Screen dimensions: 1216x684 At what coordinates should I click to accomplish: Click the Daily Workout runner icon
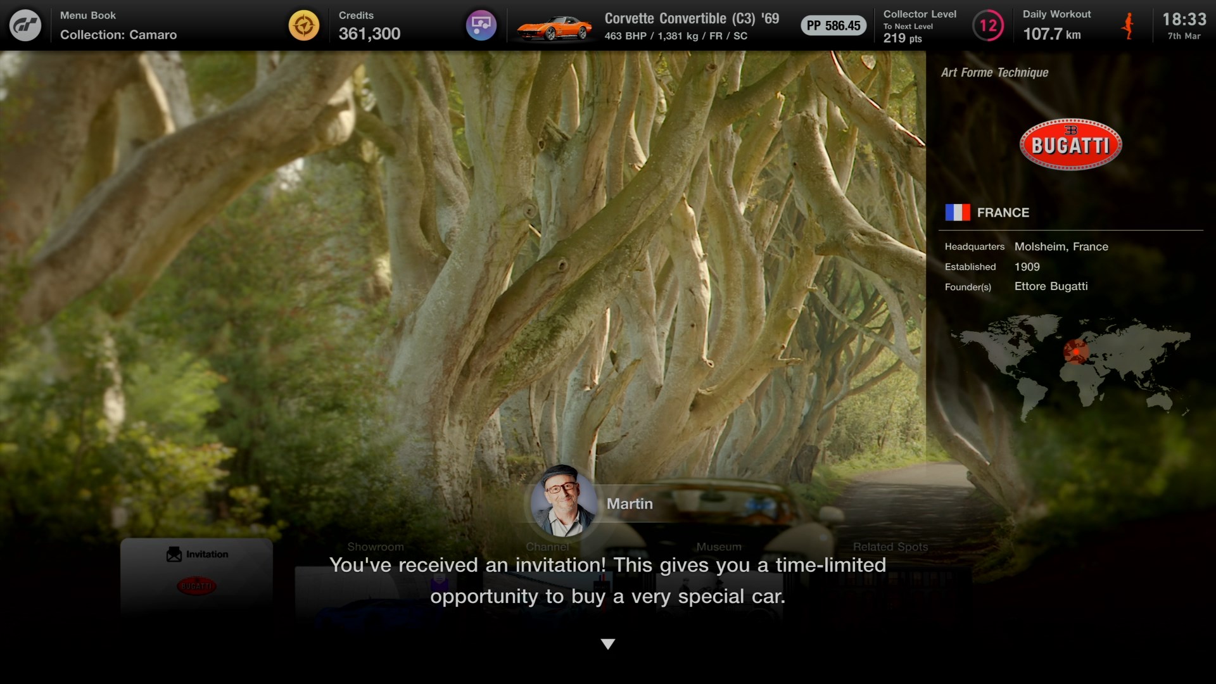point(1128,26)
